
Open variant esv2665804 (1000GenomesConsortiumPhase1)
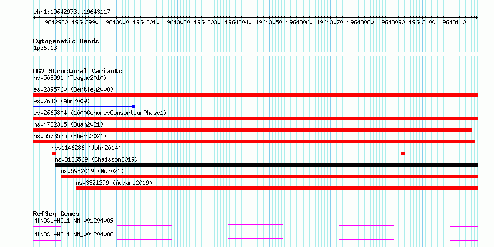click(x=100, y=113)
